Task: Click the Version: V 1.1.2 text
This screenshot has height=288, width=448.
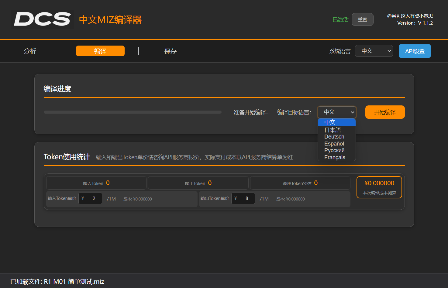Action: tap(415, 23)
